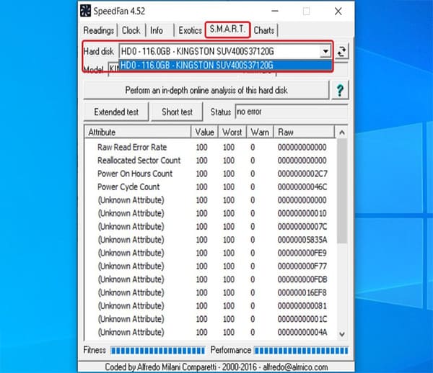Click raw value 000000000FE9

(x=302, y=253)
